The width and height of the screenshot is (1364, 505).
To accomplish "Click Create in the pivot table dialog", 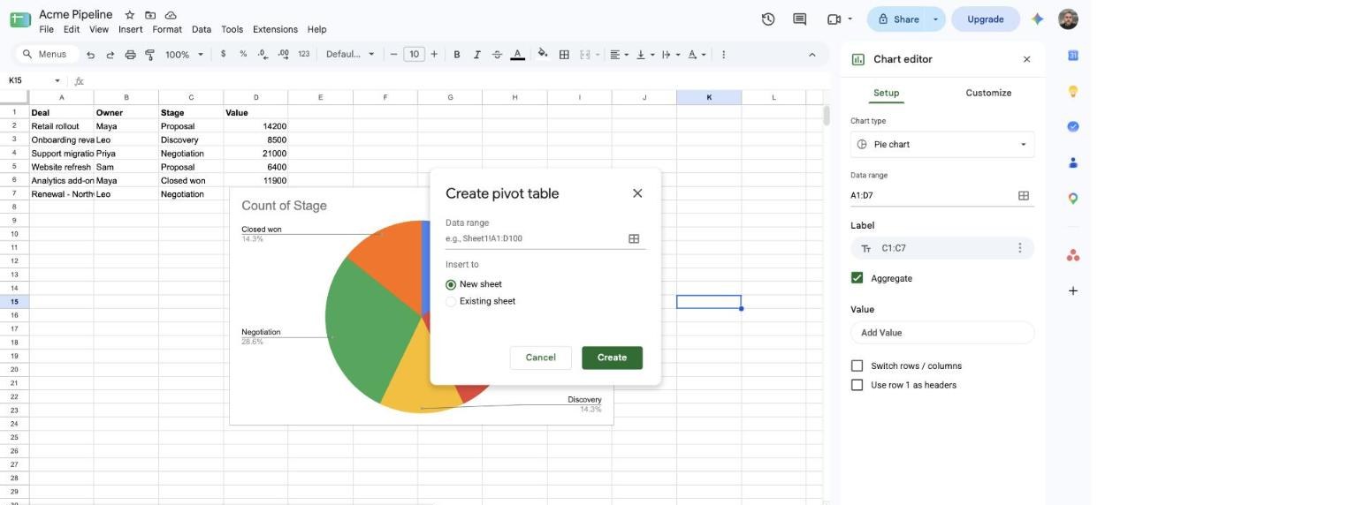I will [x=612, y=358].
